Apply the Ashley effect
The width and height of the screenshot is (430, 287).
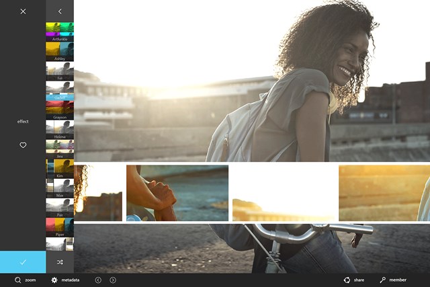(60, 50)
